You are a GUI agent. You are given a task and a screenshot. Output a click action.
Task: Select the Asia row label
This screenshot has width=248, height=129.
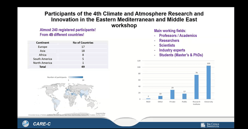point(42,51)
